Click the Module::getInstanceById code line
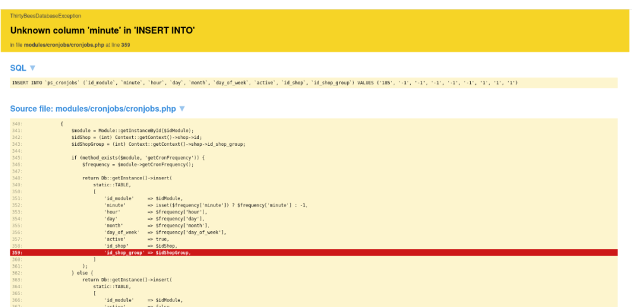Screen dimensions: 632x307 [x=133, y=130]
